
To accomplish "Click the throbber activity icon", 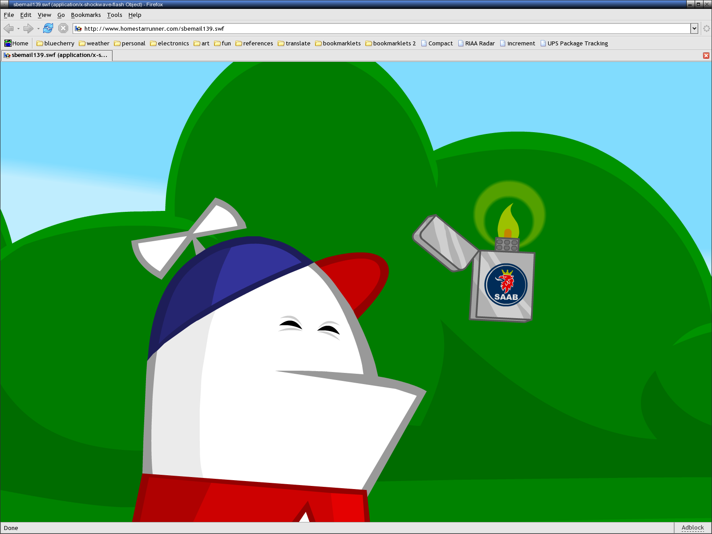I will 706,28.
